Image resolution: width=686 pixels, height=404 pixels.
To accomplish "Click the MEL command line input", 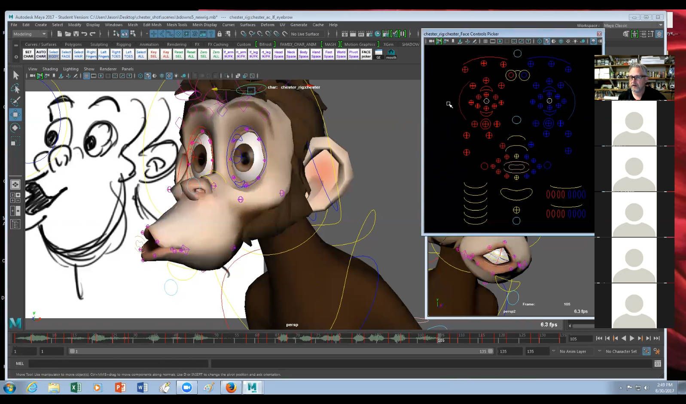I will (x=119, y=364).
